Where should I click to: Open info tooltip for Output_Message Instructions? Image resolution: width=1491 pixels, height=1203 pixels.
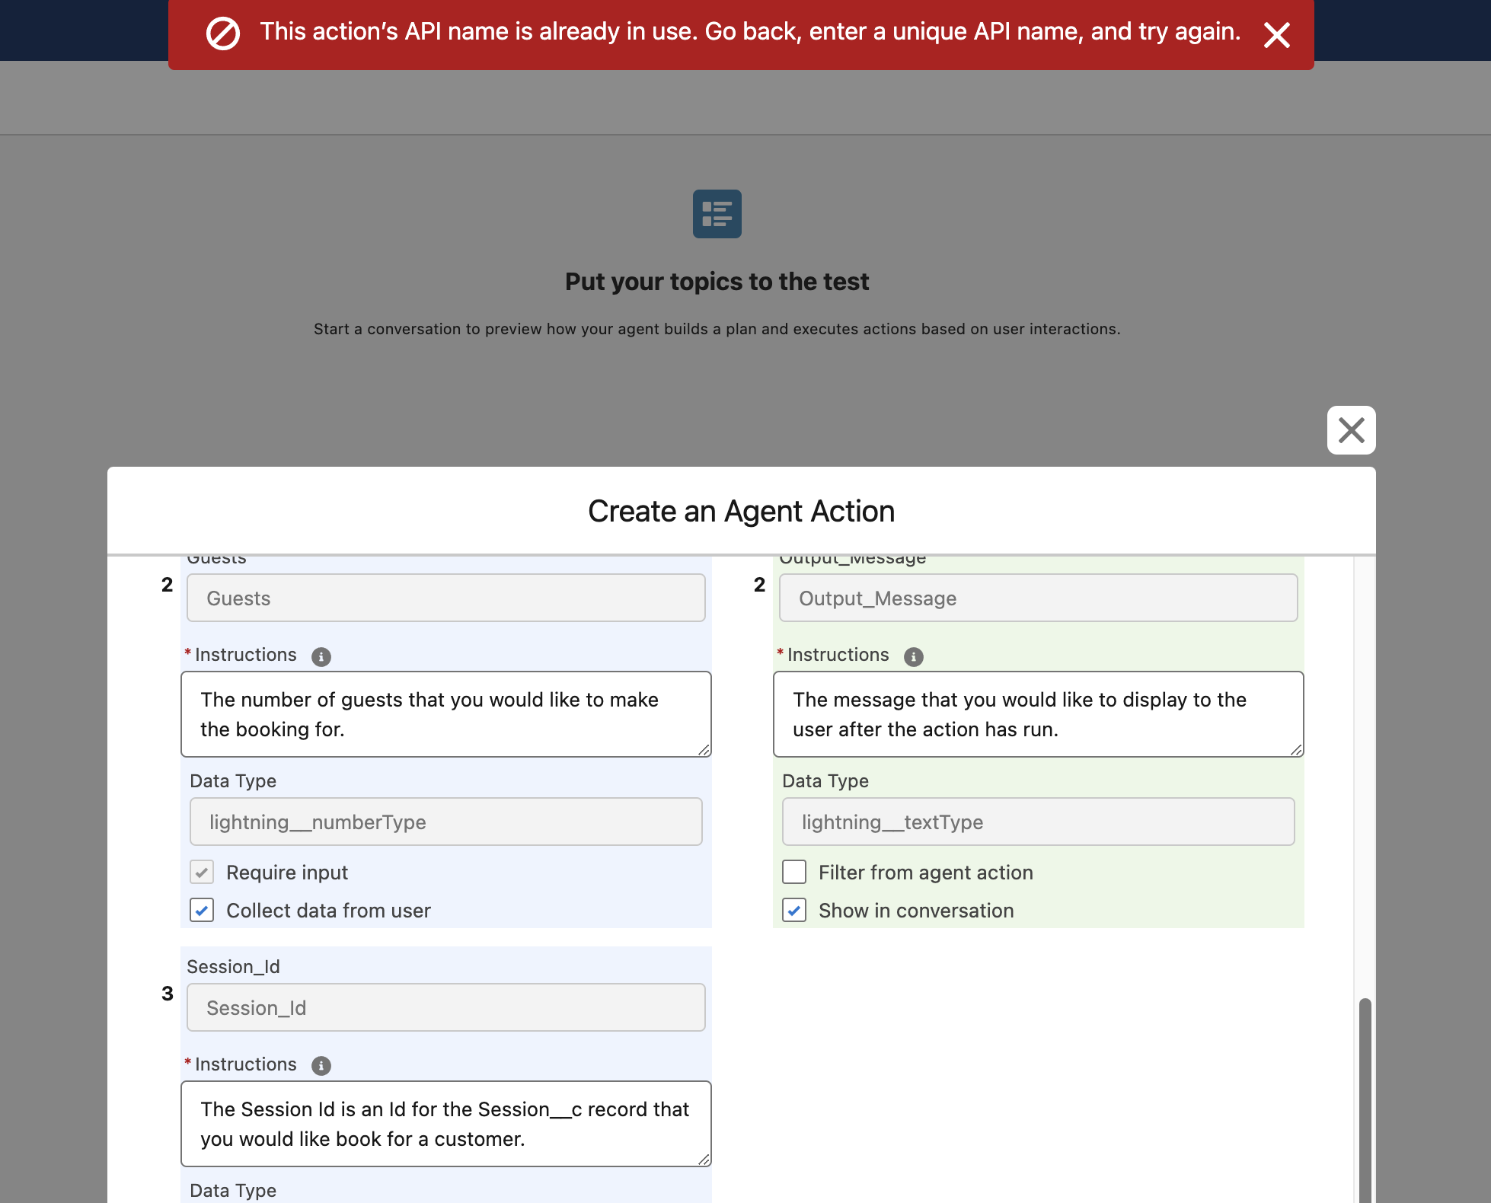click(913, 656)
